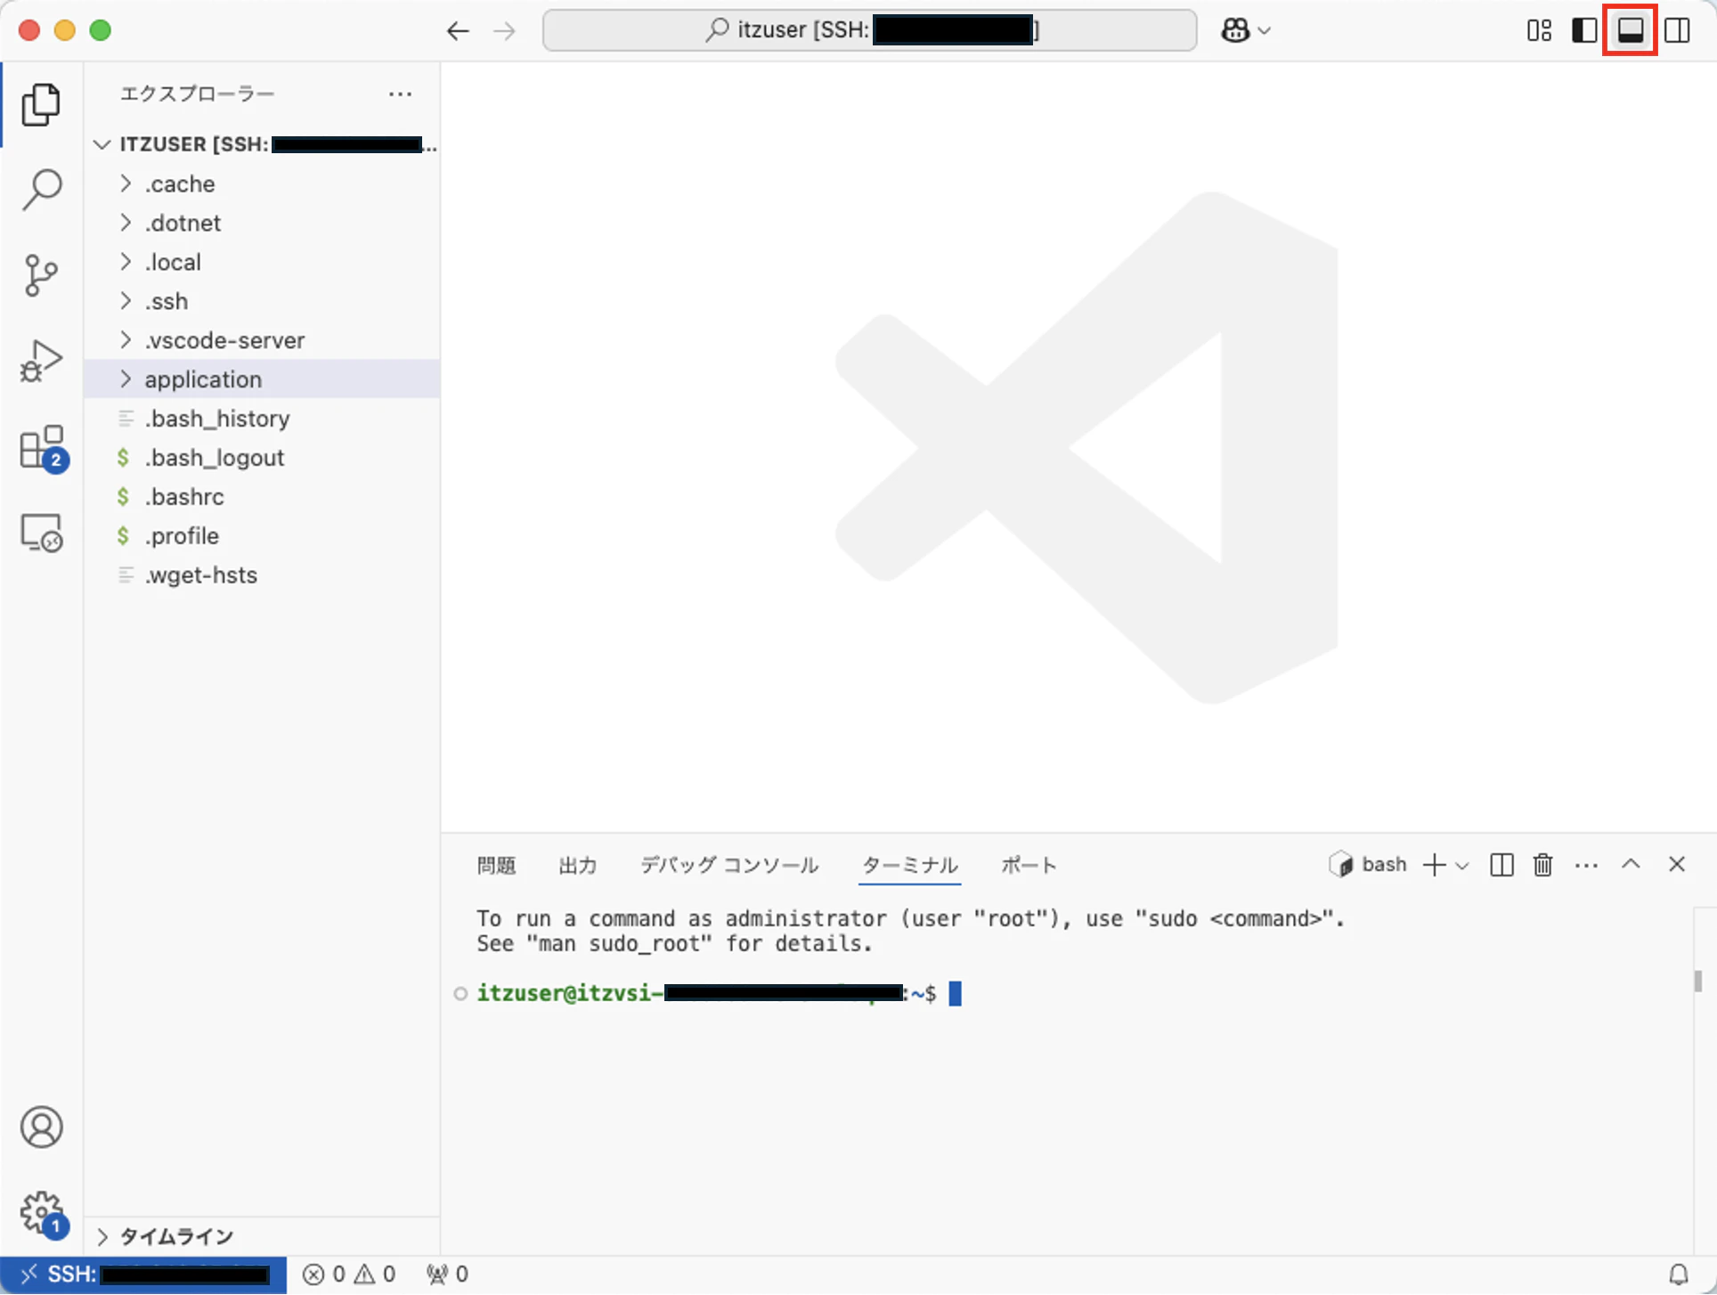Open the Run and Debug view
The width and height of the screenshot is (1717, 1295).
point(41,361)
